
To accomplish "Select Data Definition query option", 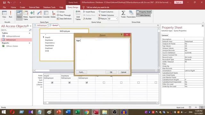I will (x=64, y=19).
